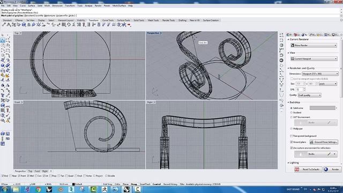The image size is (343, 193).
Task: Click the rectangle tool in left toolbar
Action: click(8, 50)
